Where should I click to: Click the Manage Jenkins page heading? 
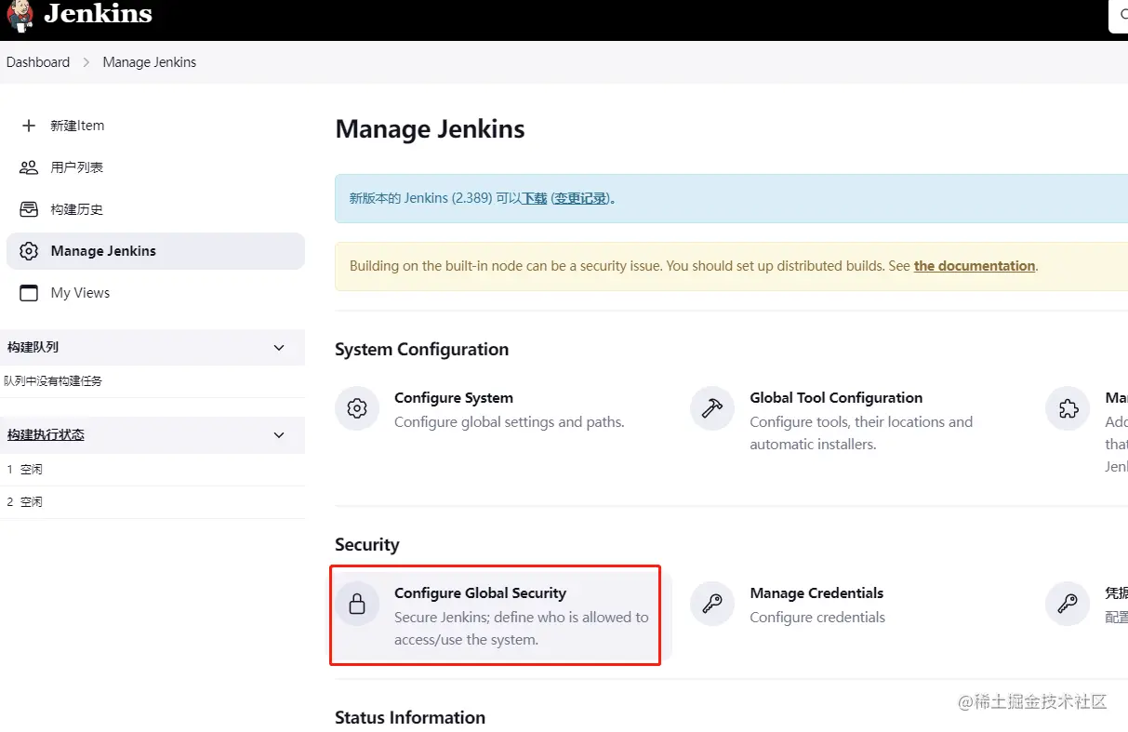click(430, 129)
